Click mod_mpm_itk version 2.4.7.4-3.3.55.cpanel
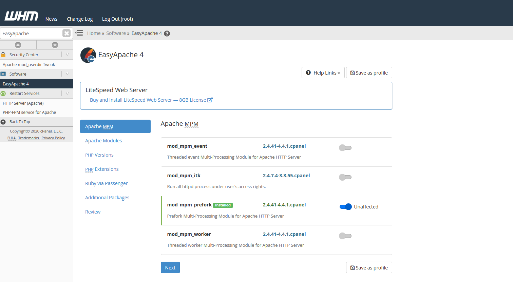The image size is (513, 282). (286, 176)
